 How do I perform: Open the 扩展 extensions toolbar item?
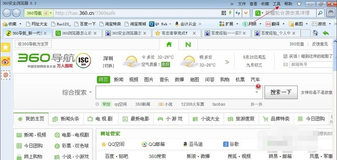pos(226,24)
